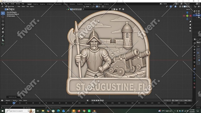Select the Cursor tool

point(3,17)
